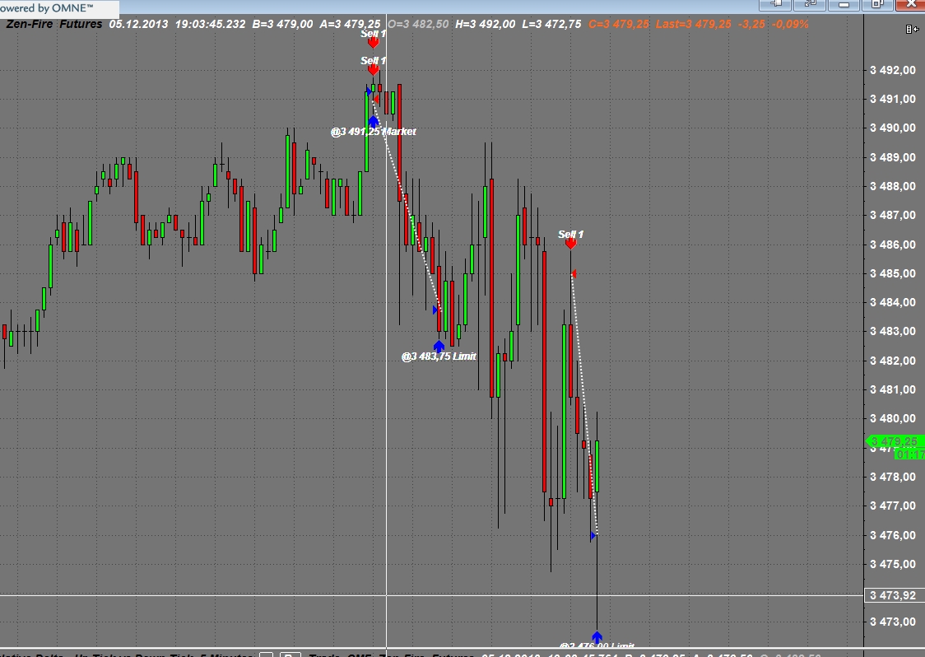Click price scale label '3 473,00'

click(x=893, y=622)
